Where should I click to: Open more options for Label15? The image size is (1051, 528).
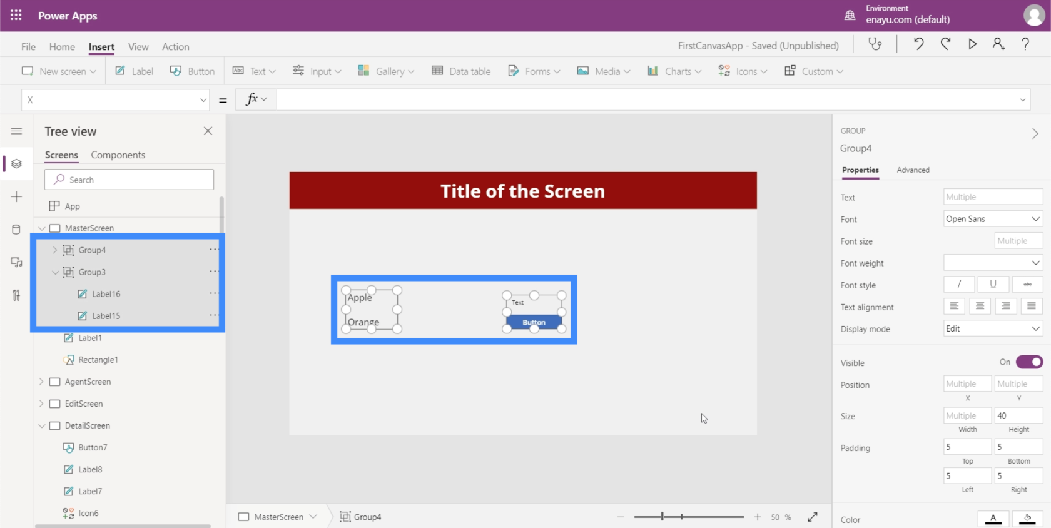pyautogui.click(x=213, y=315)
